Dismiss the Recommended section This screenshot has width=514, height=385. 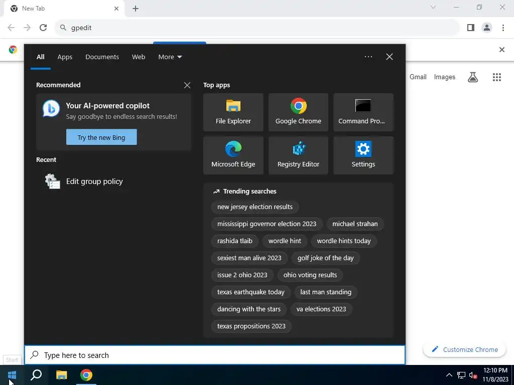point(187,85)
